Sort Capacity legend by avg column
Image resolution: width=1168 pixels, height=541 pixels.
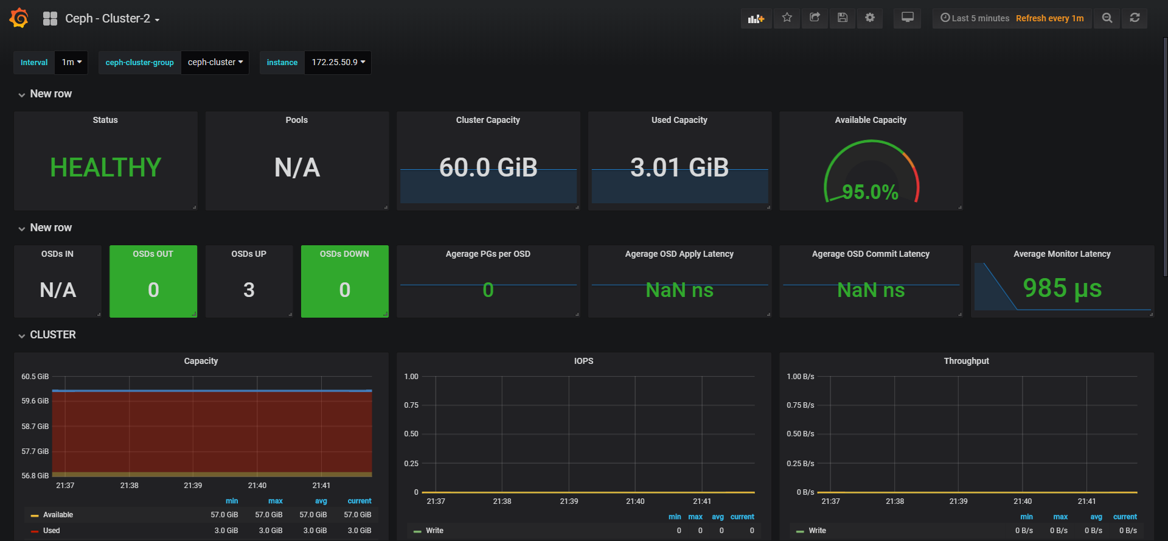tap(321, 501)
